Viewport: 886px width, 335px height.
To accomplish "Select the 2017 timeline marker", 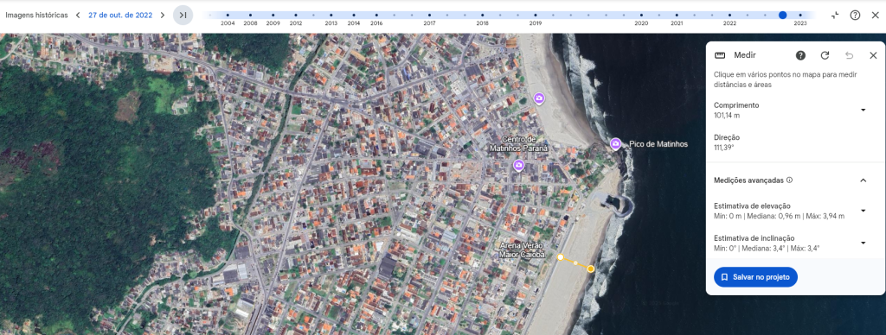I will 429,16.
